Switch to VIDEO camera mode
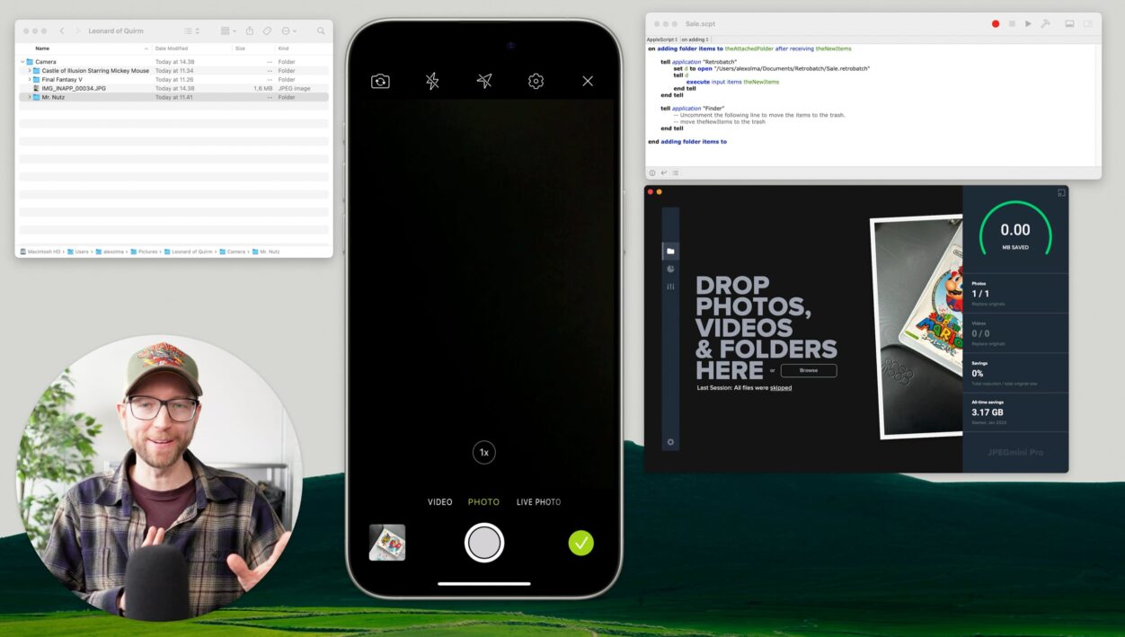The height and width of the screenshot is (637, 1125). (x=439, y=502)
